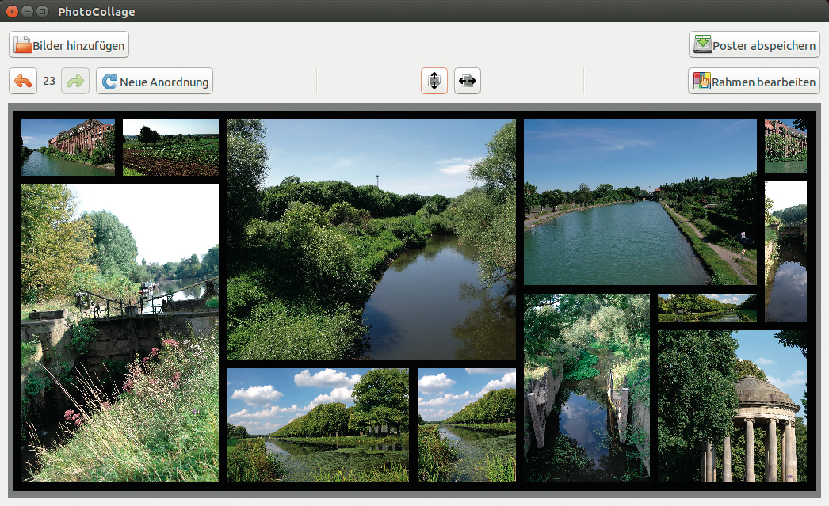Close the PhotoCollage window

[x=12, y=12]
